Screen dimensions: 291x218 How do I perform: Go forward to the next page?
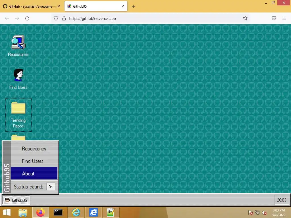pos(17,18)
